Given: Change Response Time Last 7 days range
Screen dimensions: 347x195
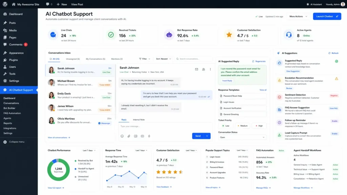Looking at the screenshot, I should tap(141, 150).
